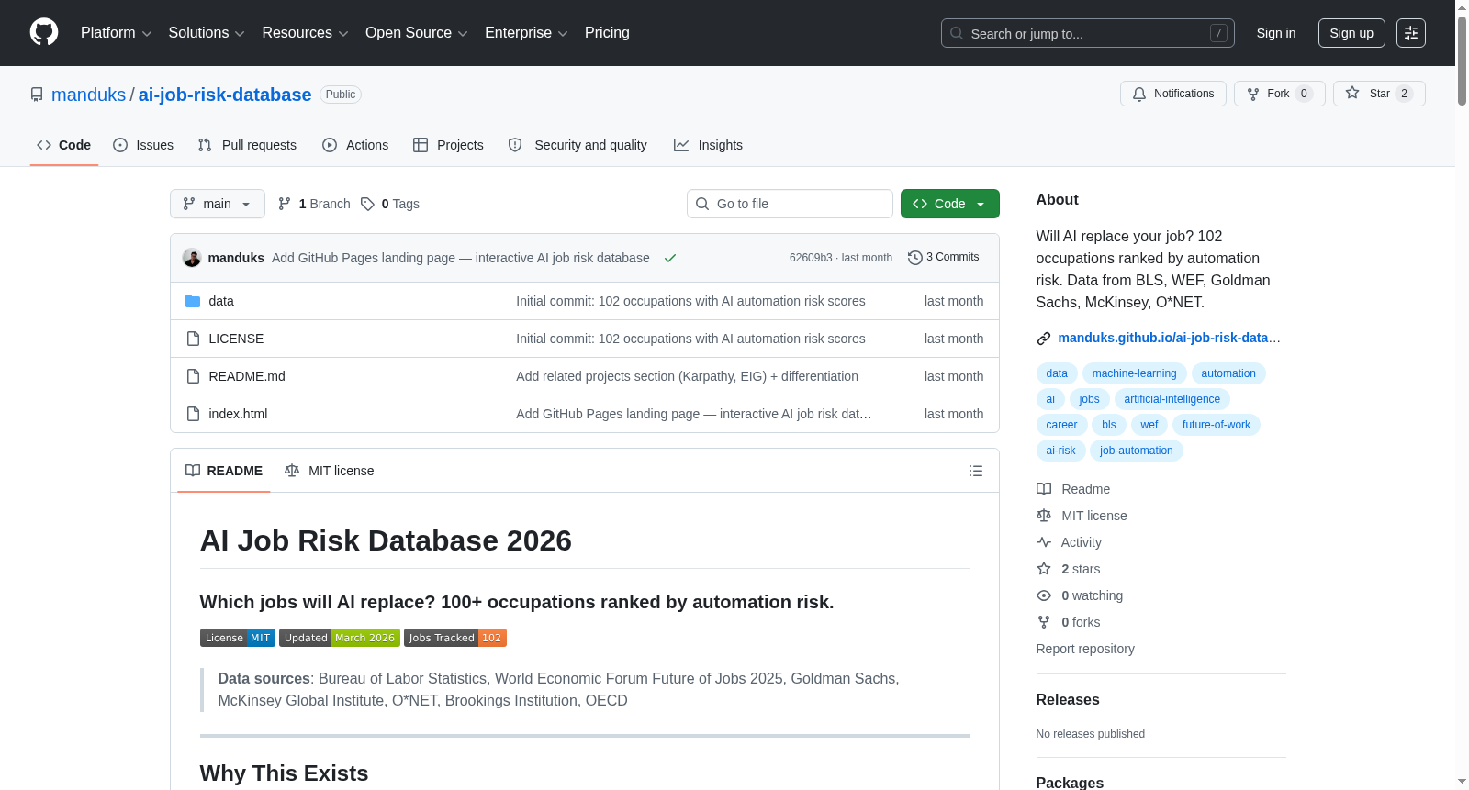Click the manduks avatar in the commit row
1469x790 pixels.
192,258
